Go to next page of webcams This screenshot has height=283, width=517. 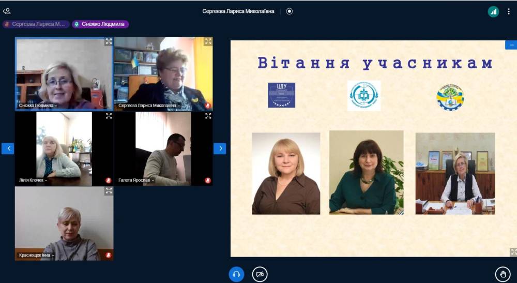(x=220, y=148)
